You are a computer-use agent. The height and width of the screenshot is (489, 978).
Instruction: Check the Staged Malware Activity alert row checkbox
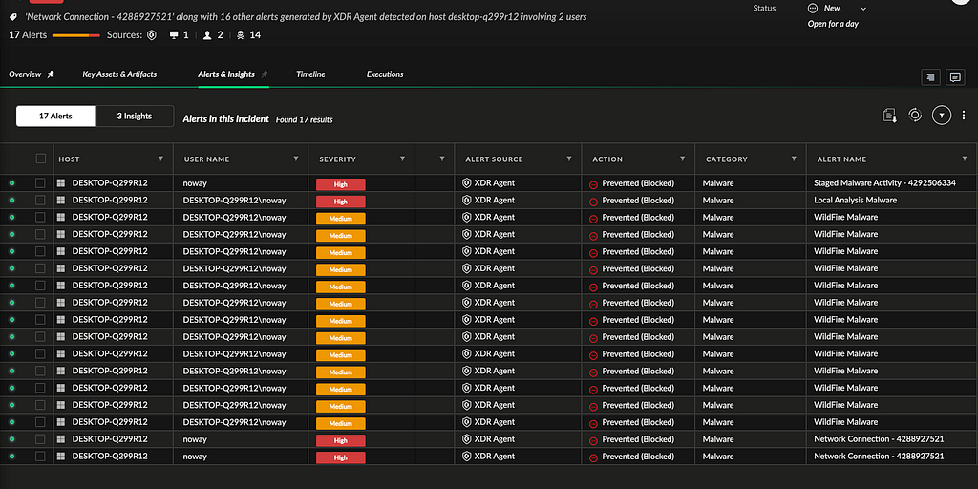coord(40,183)
